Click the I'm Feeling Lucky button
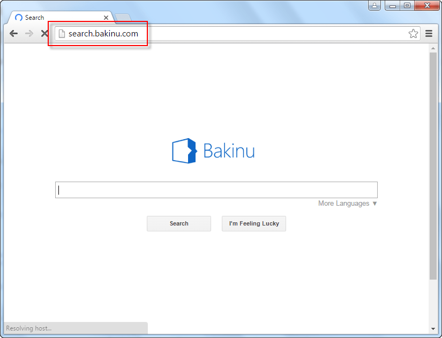Image resolution: width=442 pixels, height=338 pixels. (x=254, y=223)
